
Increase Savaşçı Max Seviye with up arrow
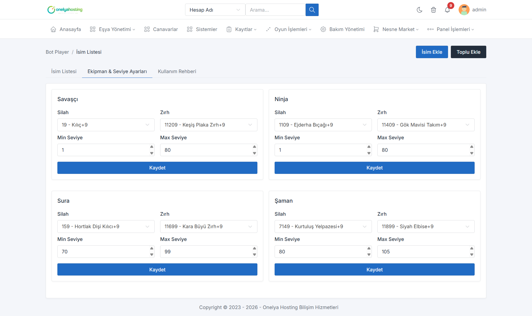click(x=254, y=147)
